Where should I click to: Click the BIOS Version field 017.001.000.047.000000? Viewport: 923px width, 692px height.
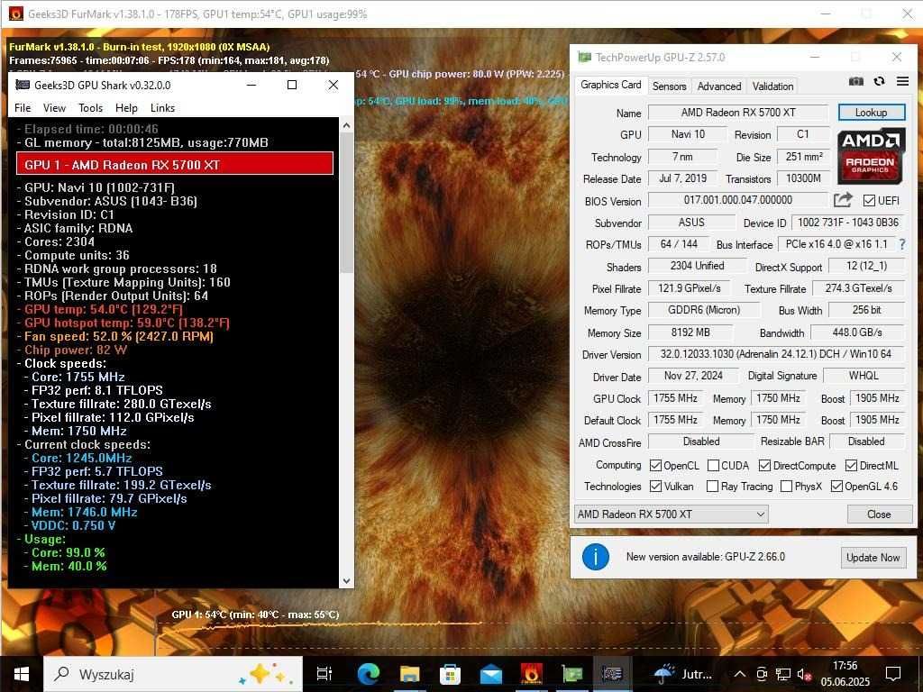(738, 200)
